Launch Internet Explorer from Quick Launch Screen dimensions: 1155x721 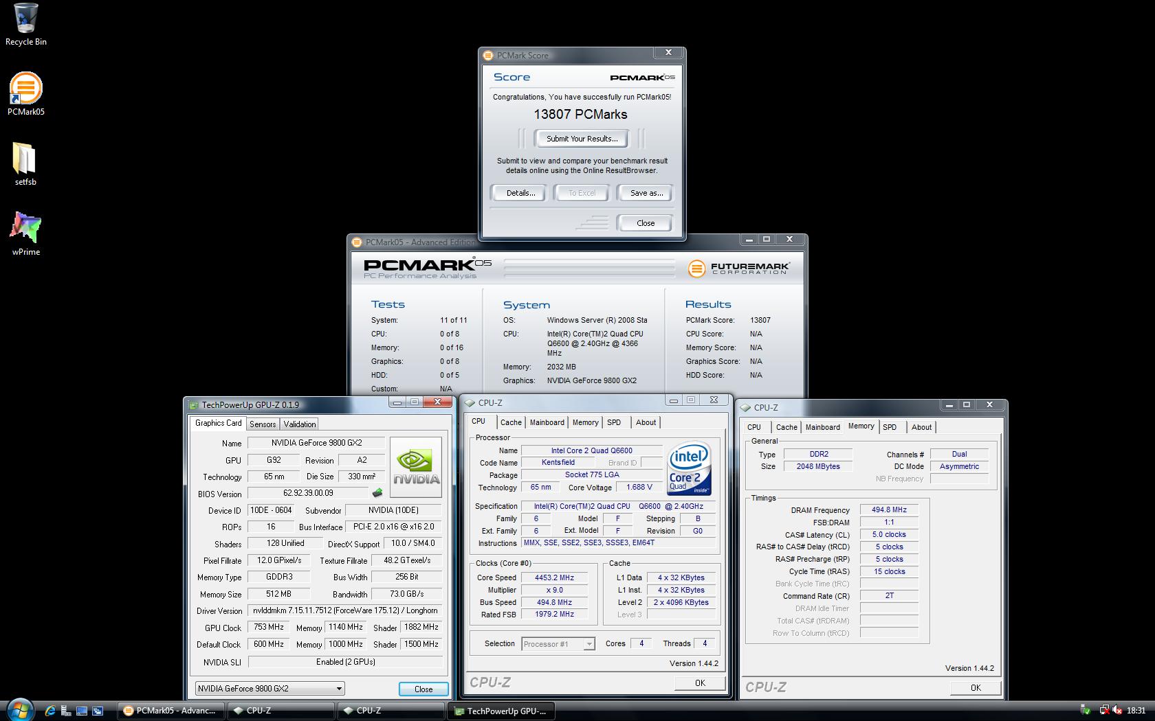pyautogui.click(x=50, y=711)
